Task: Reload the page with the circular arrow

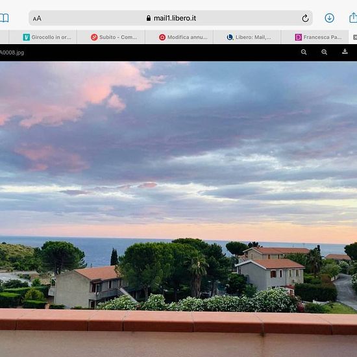Action: (305, 18)
